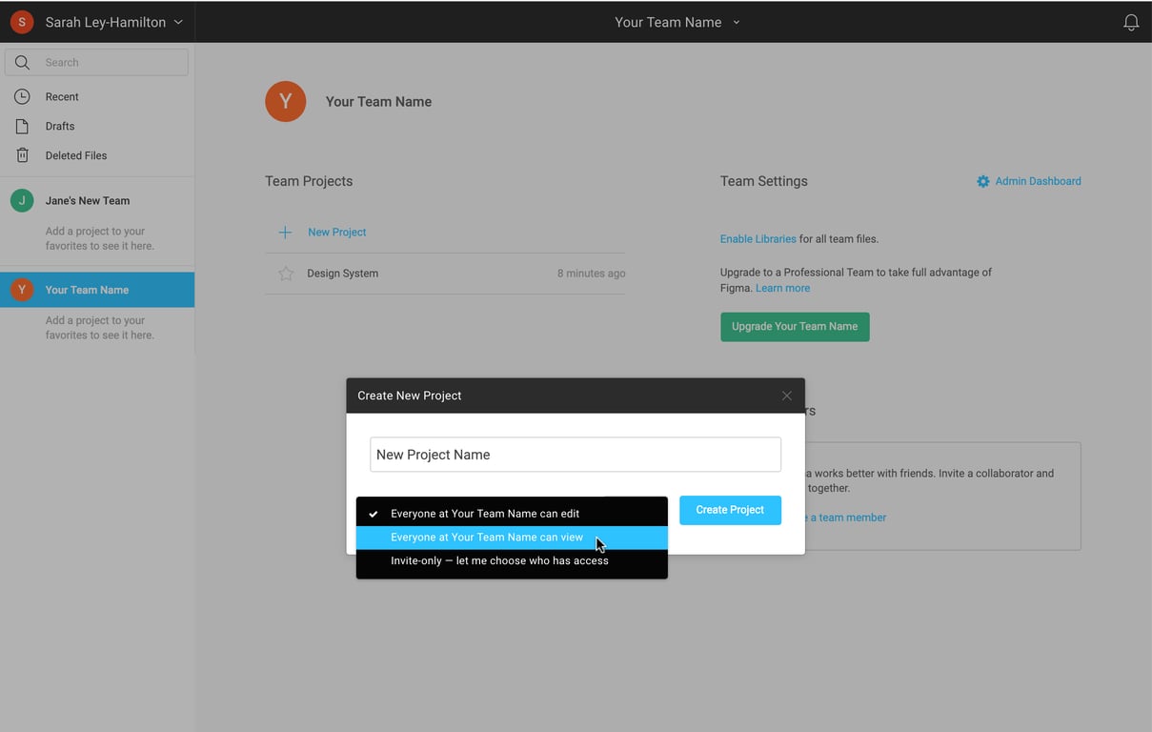Choose 'Everyone at Your Team Name can view'
This screenshot has width=1152, height=732.
click(486, 538)
